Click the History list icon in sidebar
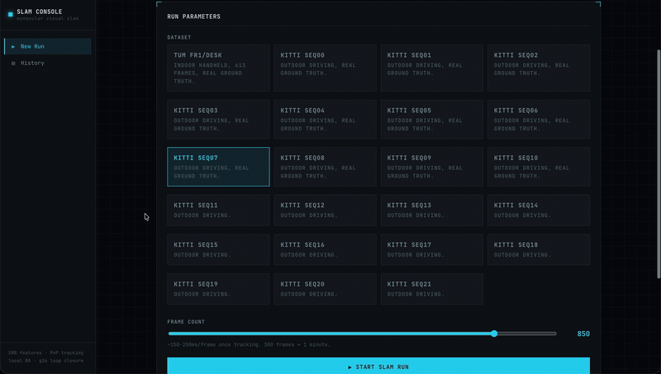The image size is (661, 374). tap(13, 64)
